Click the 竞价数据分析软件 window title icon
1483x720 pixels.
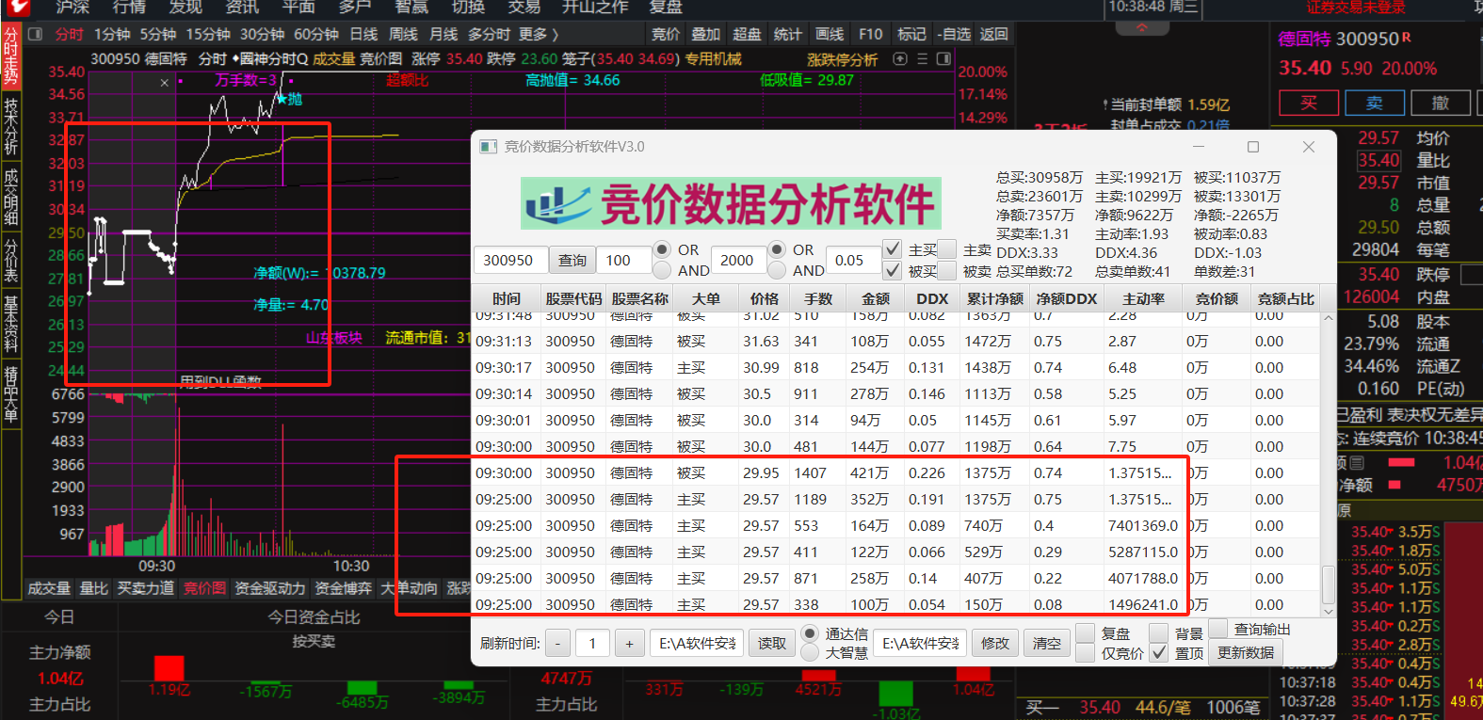(x=488, y=147)
